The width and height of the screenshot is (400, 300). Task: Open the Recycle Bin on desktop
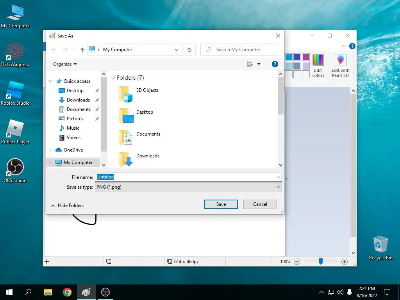(380, 248)
